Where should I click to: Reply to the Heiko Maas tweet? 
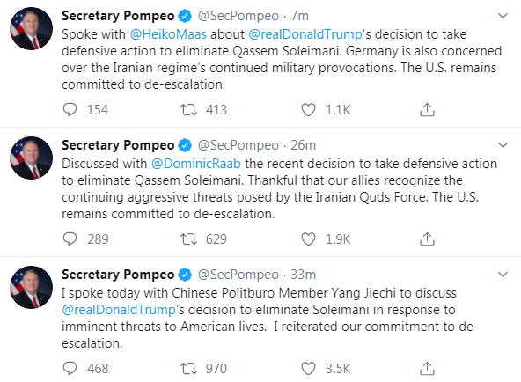(70, 110)
